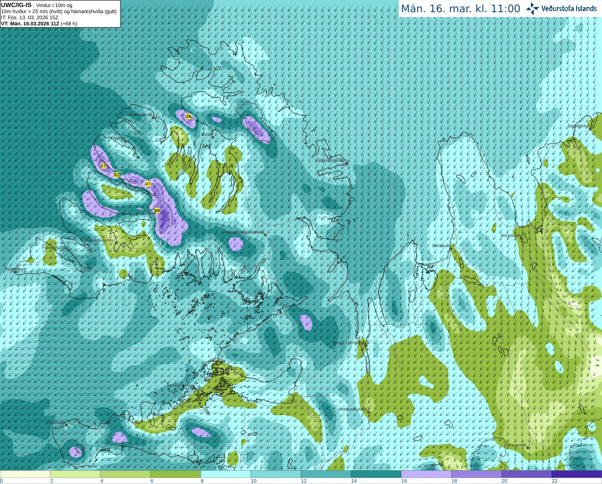
Task: Click the IT: Fös. 13. 03. 2026 15Z line
Action: pos(30,17)
